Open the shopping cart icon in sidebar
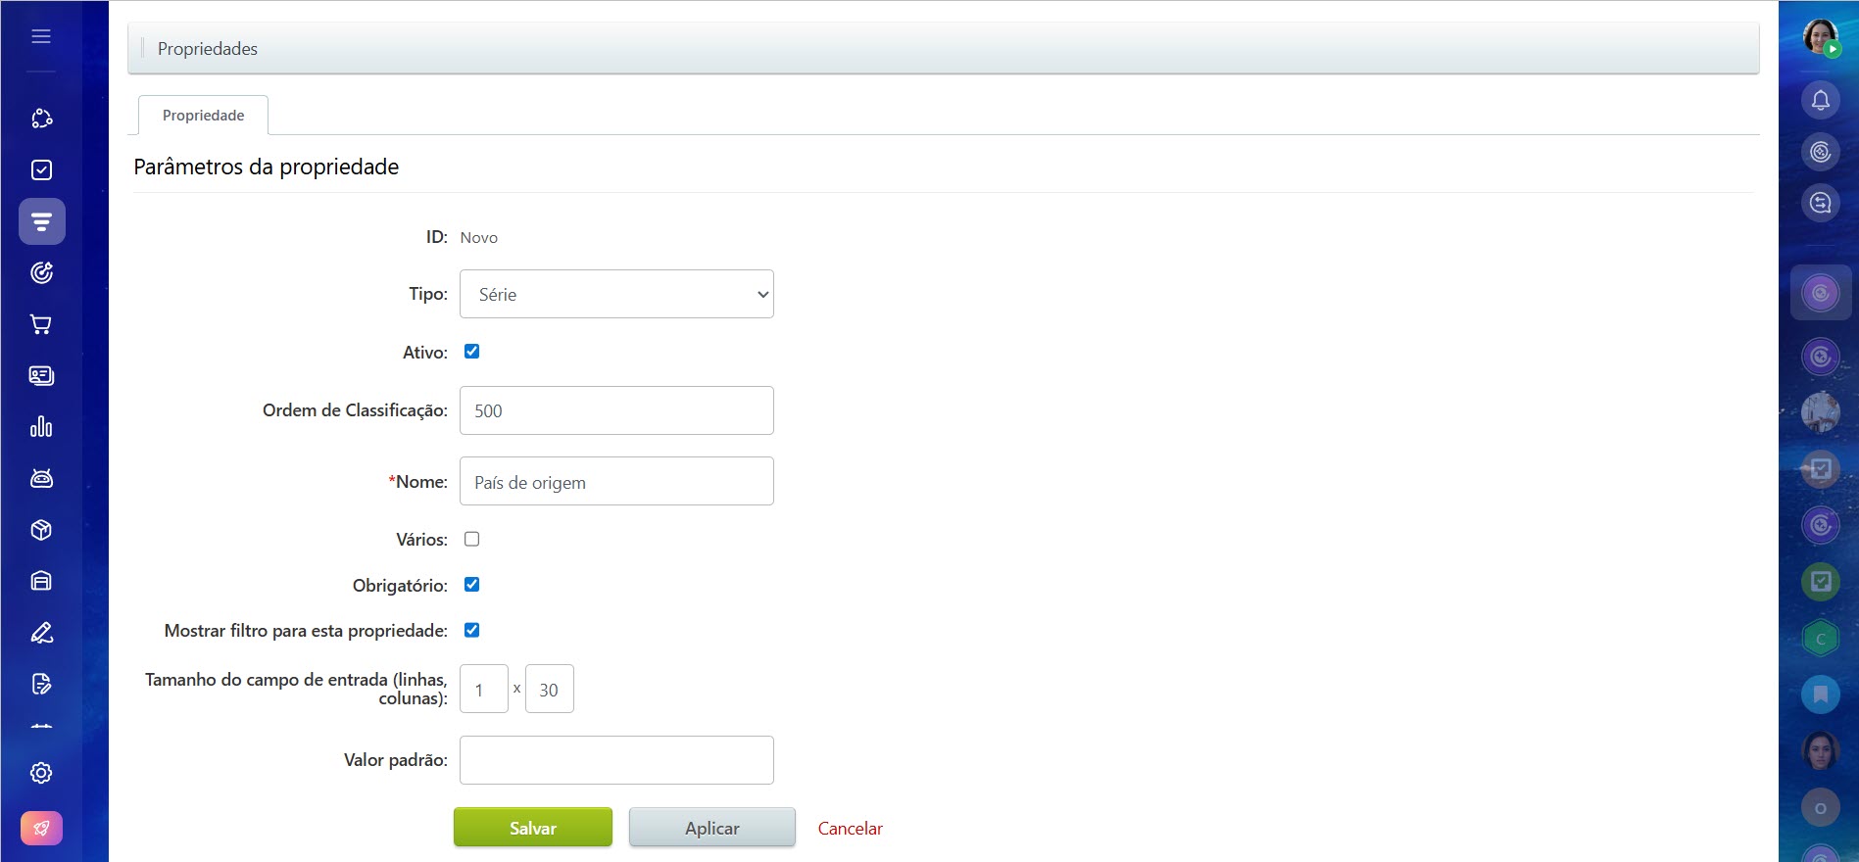The width and height of the screenshot is (1859, 862). point(41,324)
